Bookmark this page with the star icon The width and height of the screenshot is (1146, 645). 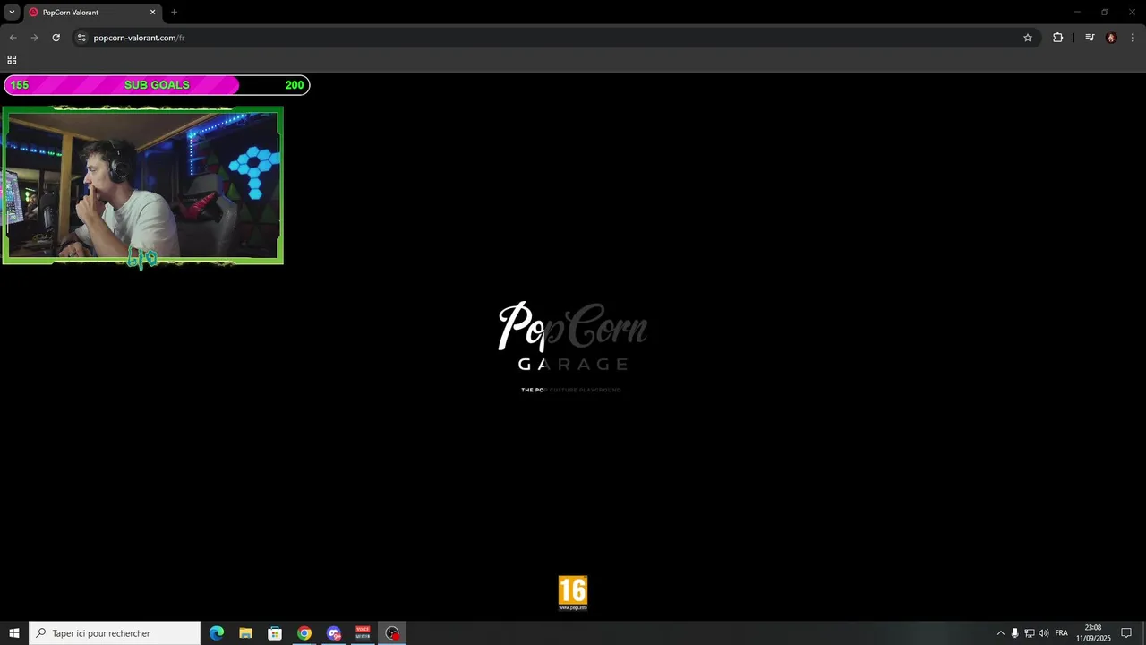[x=1028, y=38]
